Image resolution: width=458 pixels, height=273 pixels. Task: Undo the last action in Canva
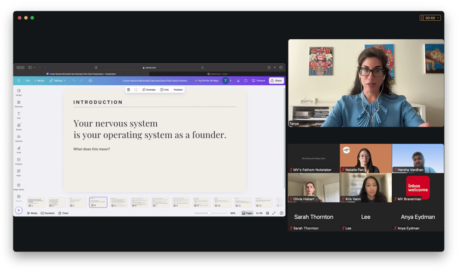73,80
